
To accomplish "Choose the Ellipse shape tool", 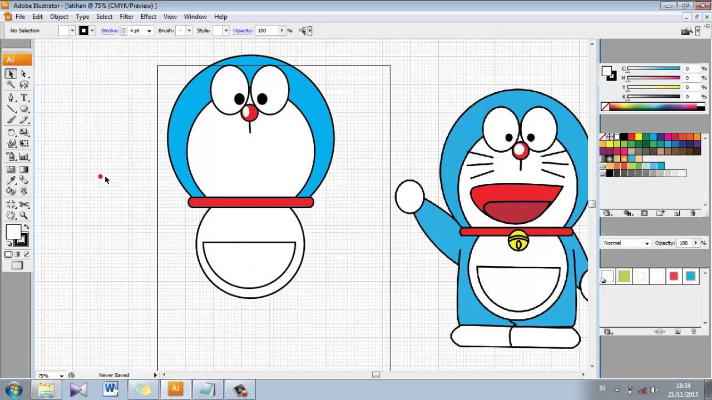I will (x=24, y=109).
